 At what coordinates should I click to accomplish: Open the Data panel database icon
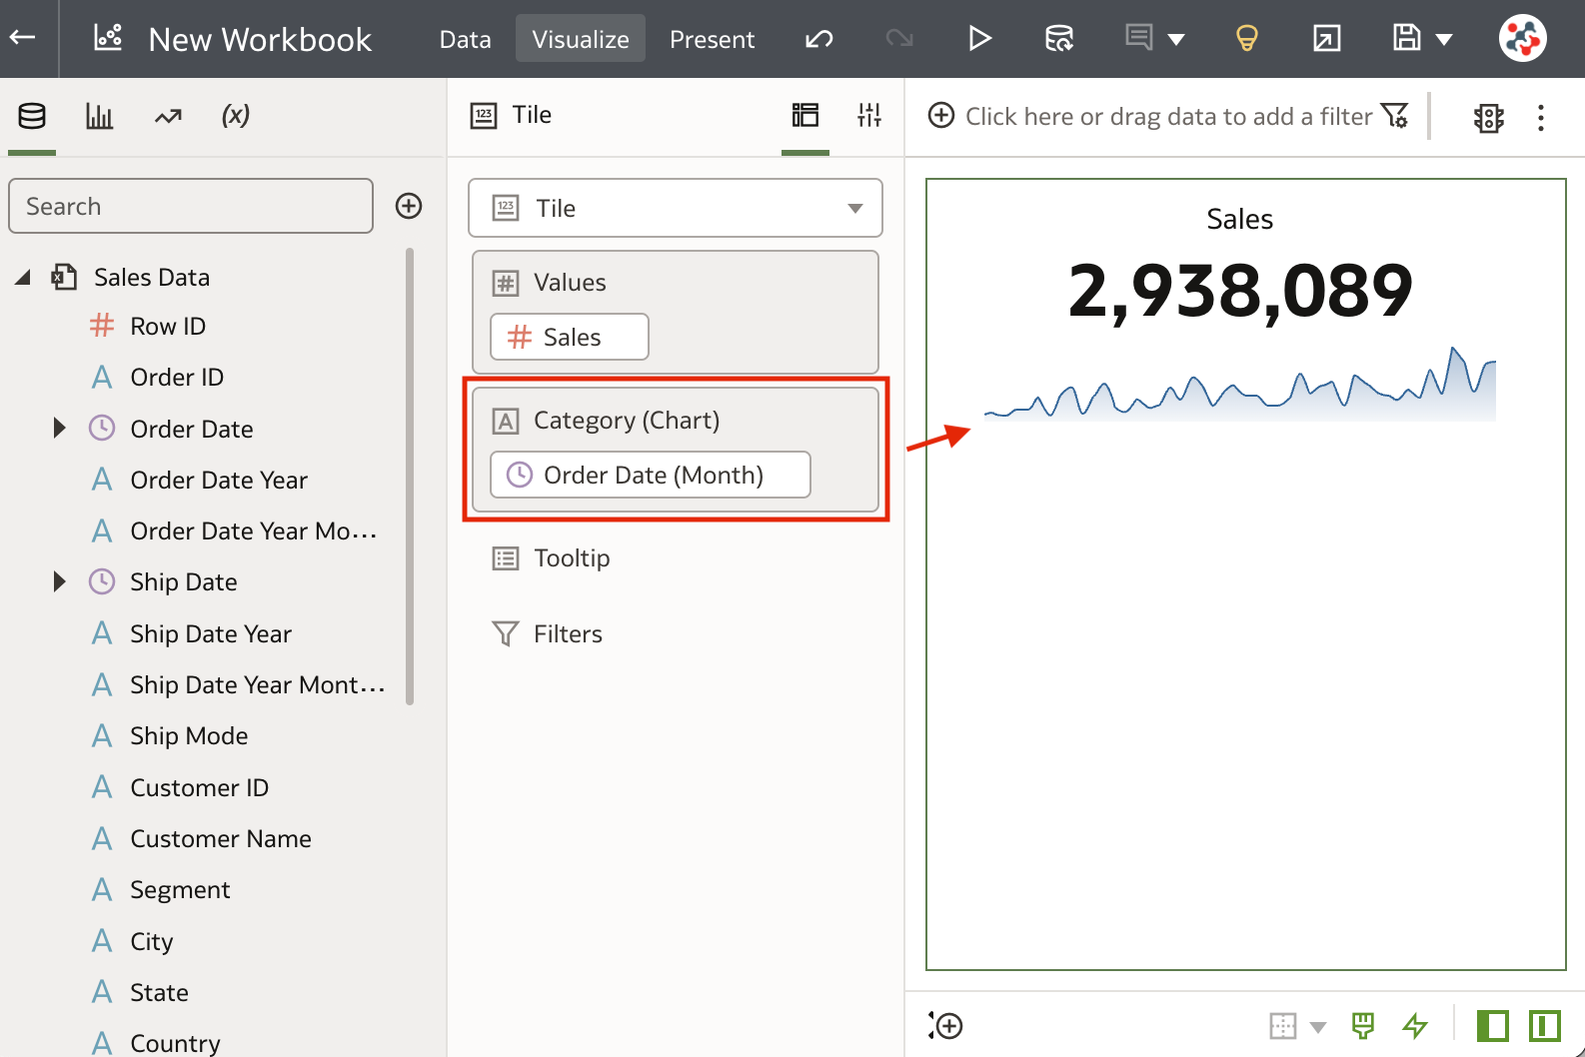[x=32, y=116]
